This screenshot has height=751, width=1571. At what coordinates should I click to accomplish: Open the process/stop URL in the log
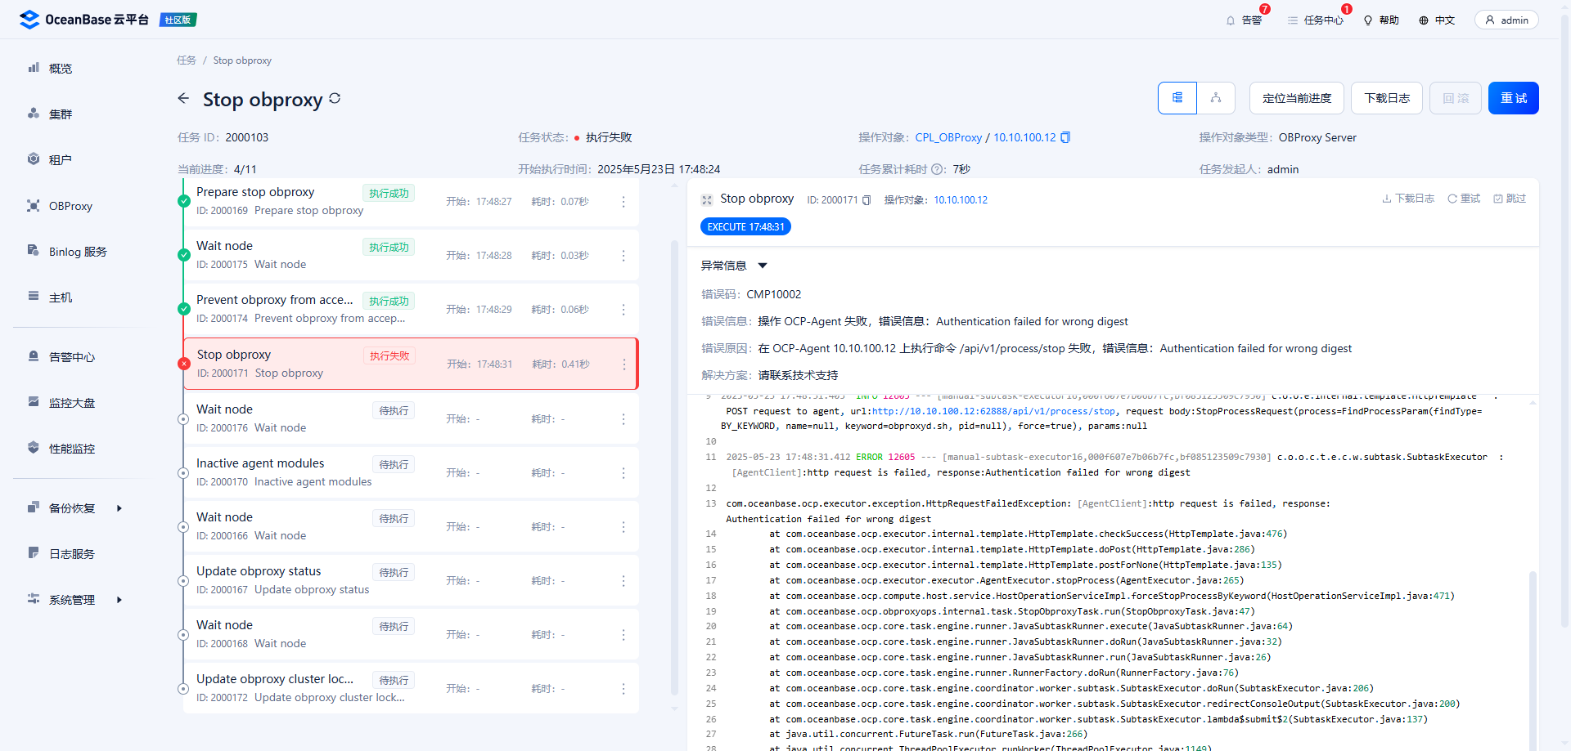tap(993, 411)
